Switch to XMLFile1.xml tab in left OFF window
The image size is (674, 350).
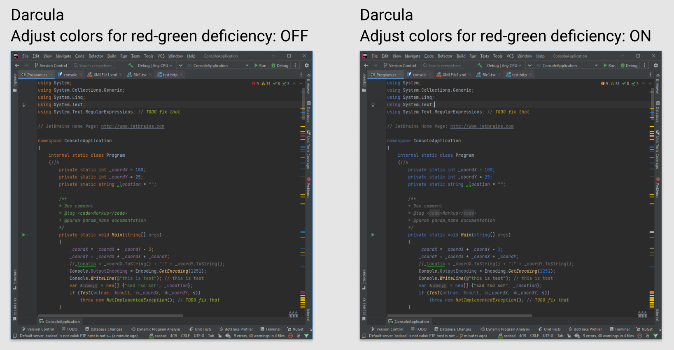[x=105, y=75]
